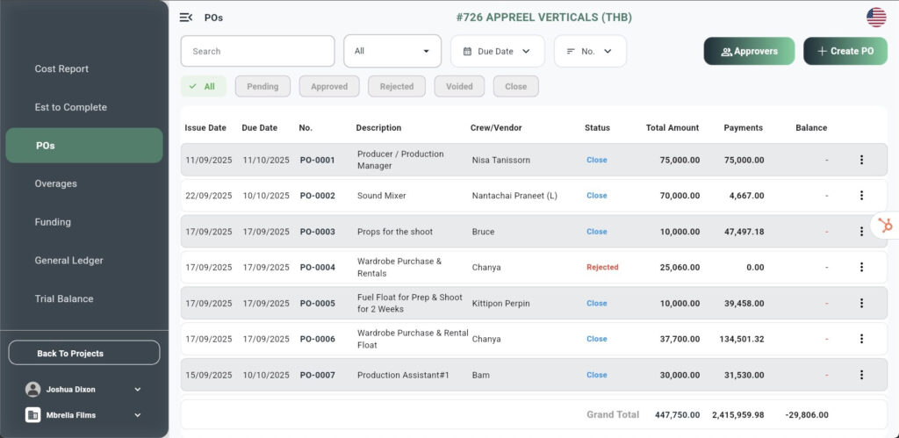Open three-dot menu for PO-0004

point(861,267)
